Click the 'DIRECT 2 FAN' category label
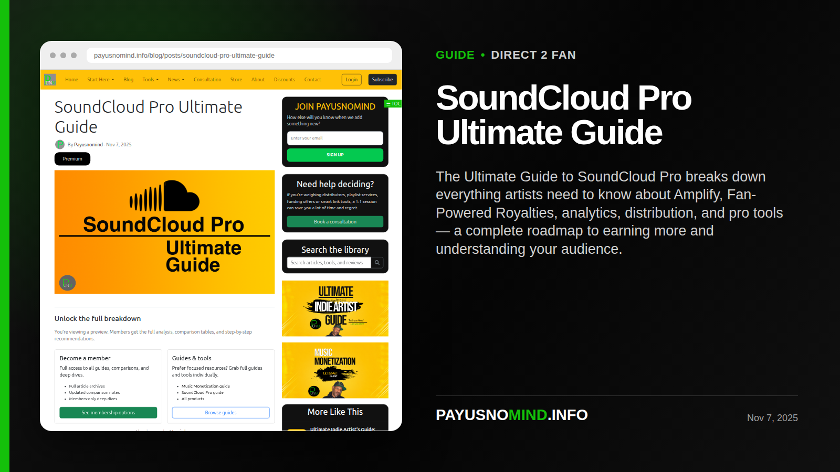 (x=533, y=55)
